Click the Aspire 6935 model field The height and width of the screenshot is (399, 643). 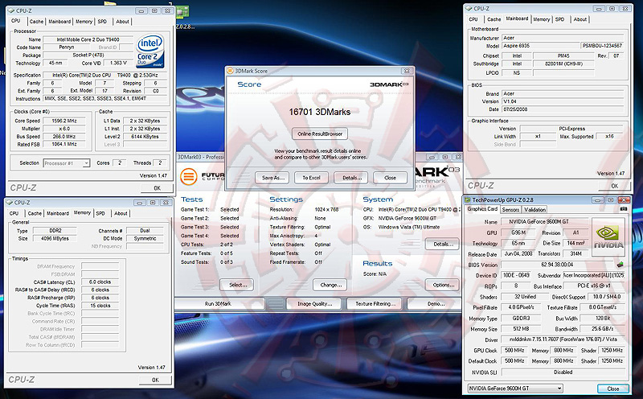540,46
